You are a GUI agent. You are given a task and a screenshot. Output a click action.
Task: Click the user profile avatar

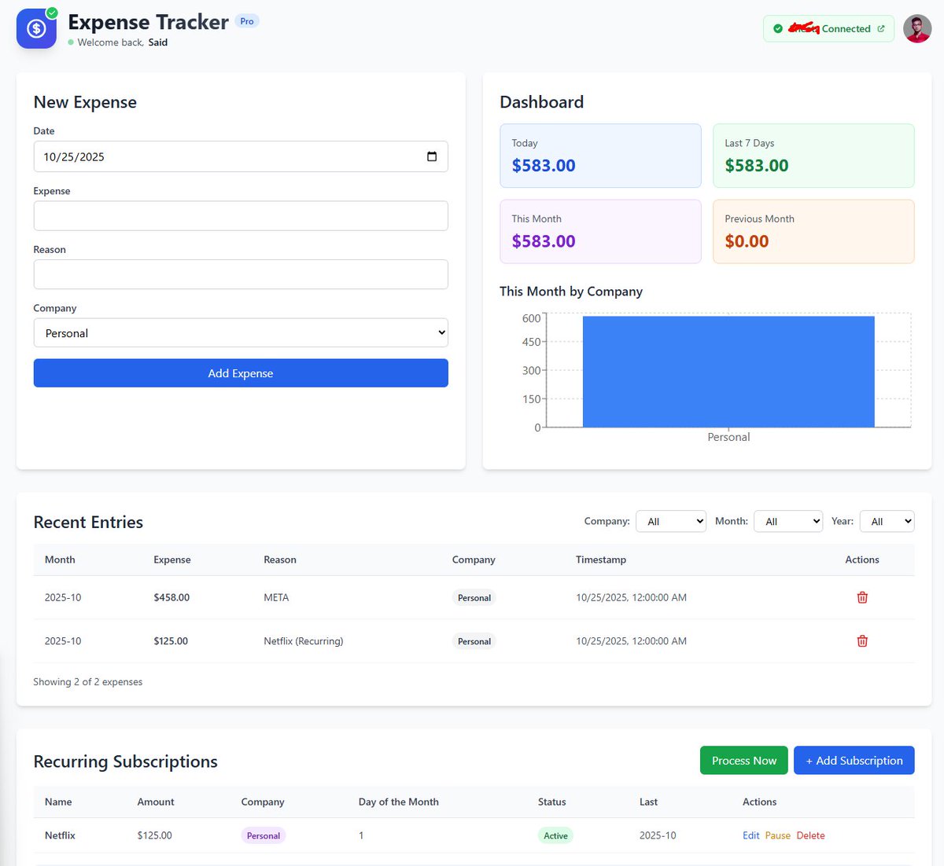tap(917, 29)
